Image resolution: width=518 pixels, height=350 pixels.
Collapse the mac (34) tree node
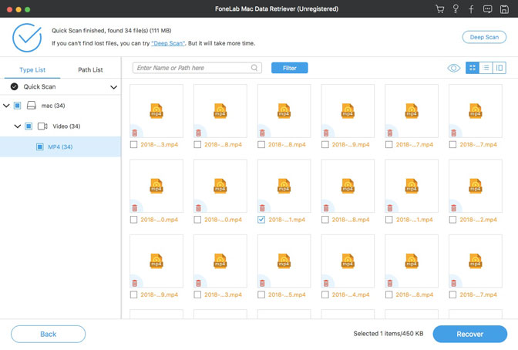(6, 106)
